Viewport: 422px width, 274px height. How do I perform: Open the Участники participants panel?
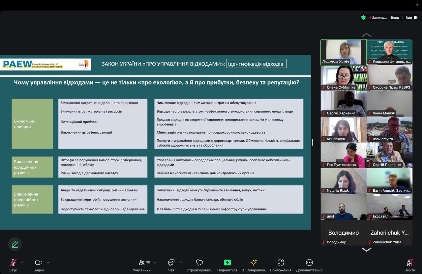click(x=142, y=265)
